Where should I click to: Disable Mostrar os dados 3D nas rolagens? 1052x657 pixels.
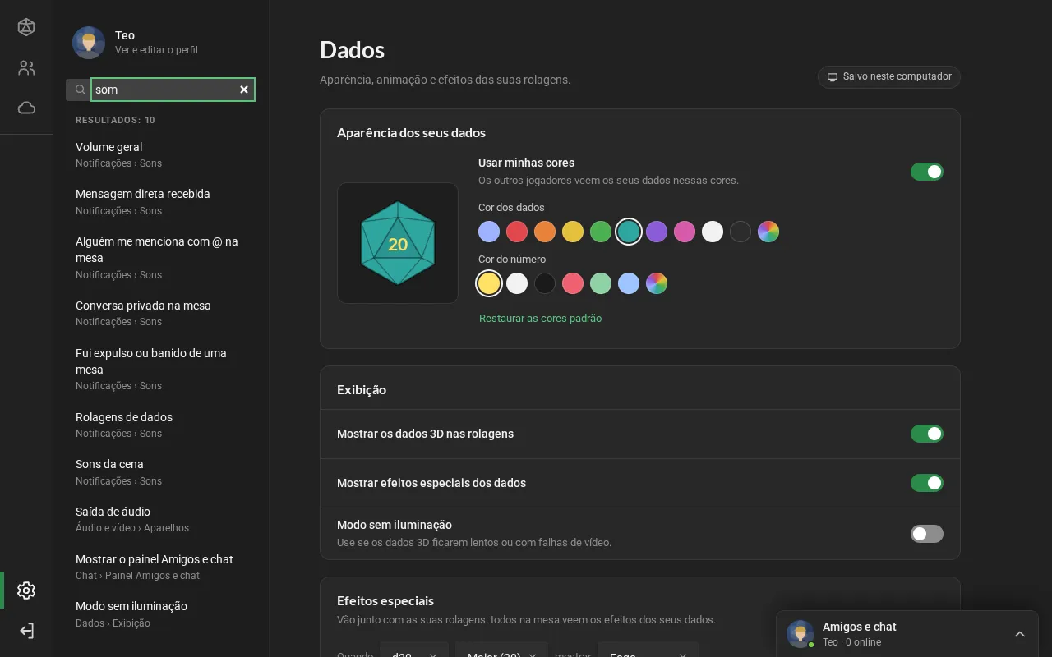[x=927, y=434]
